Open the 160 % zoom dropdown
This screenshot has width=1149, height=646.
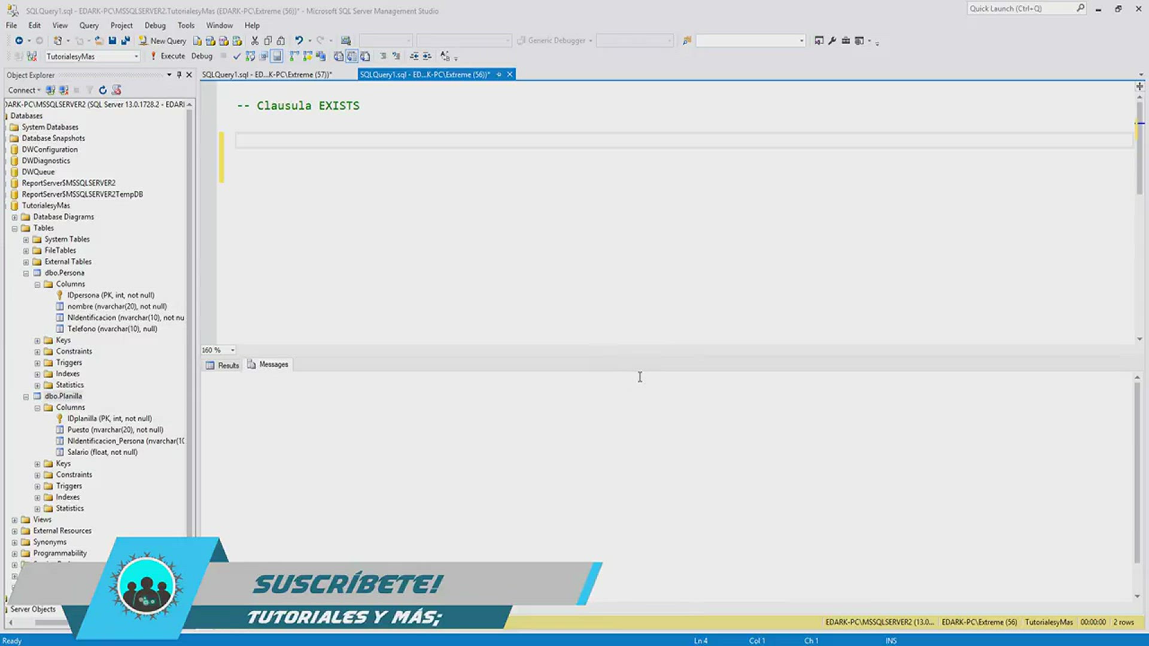pos(232,350)
